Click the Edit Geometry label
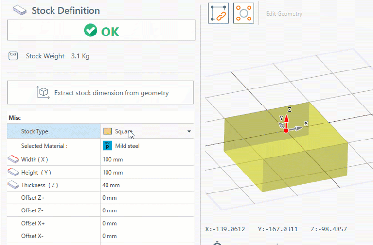This screenshot has width=373, height=245. 284,14
